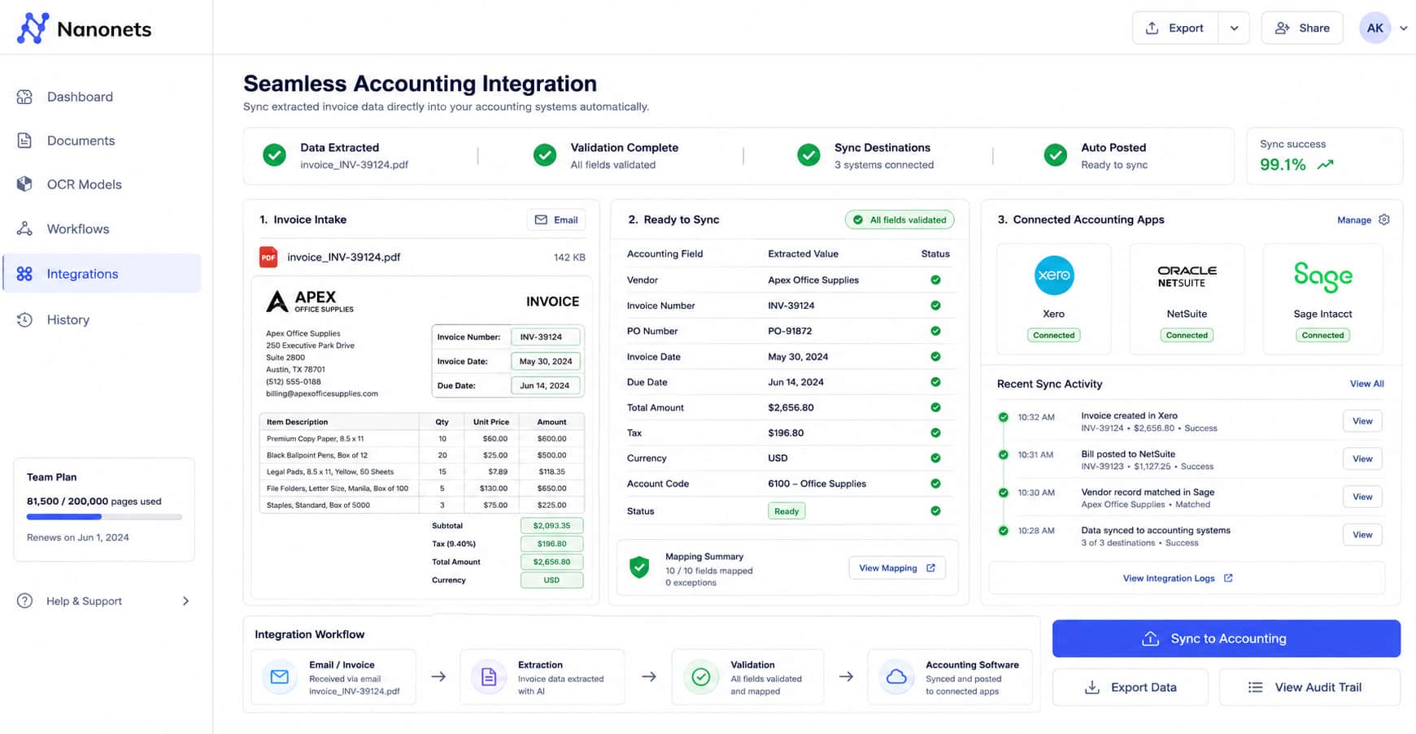Click the Email / Invoice workflow envelope icon
Image resolution: width=1416 pixels, height=734 pixels.
tap(280, 677)
